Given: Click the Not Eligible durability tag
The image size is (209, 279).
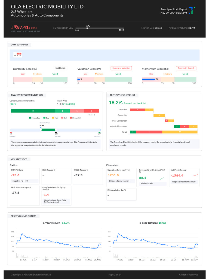Looking at the screenshot, I should pos(60,68).
